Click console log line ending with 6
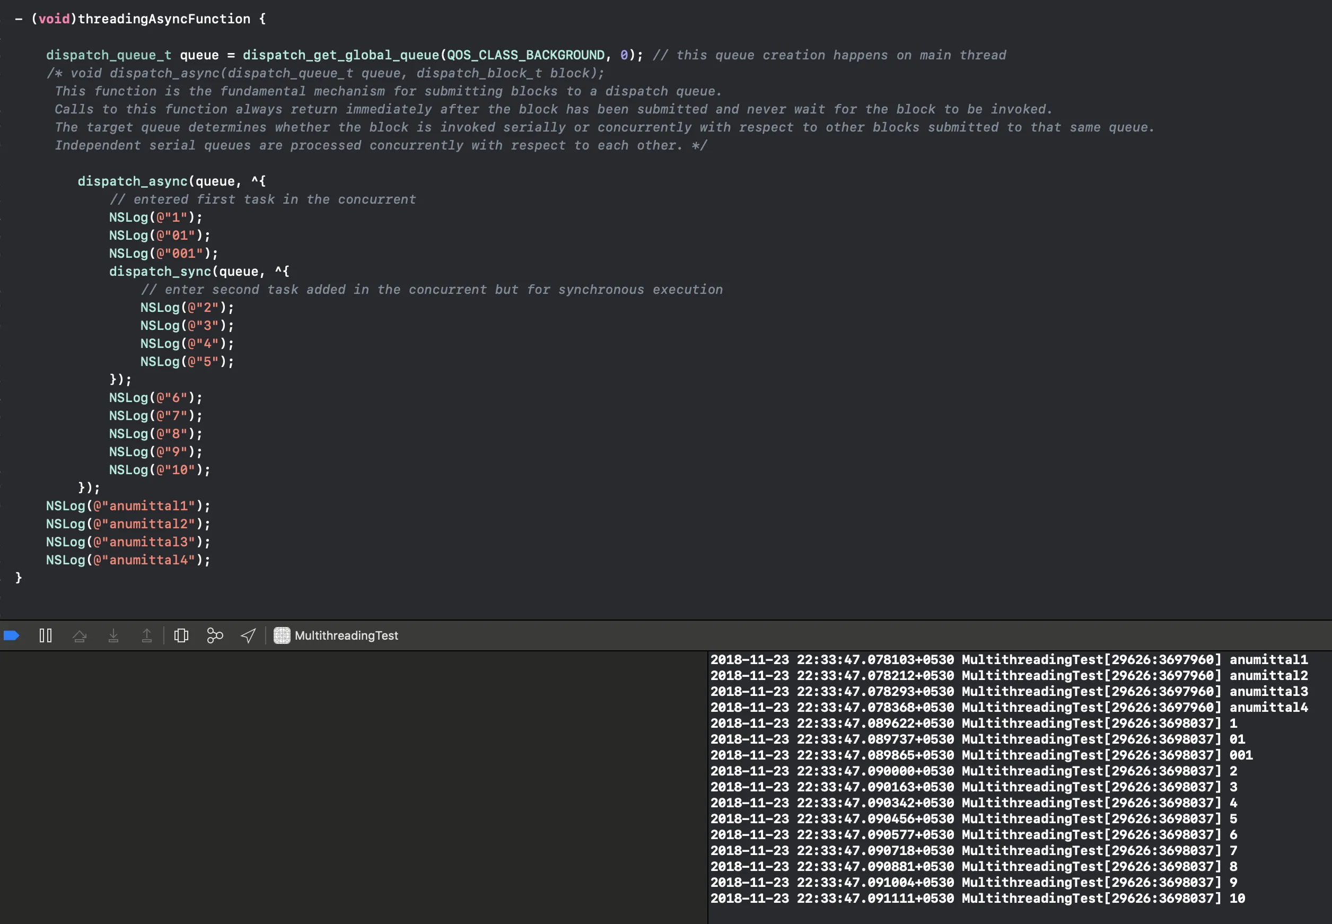Viewport: 1332px width, 924px height. coord(974,835)
